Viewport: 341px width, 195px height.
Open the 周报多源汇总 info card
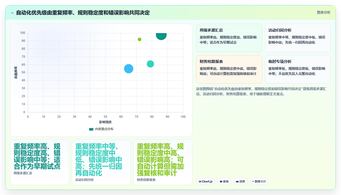pyautogui.click(x=229, y=38)
